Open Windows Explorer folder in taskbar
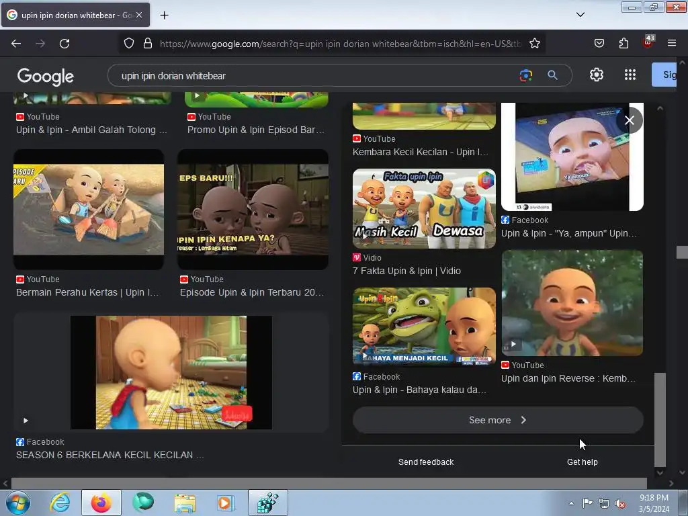Image resolution: width=688 pixels, height=516 pixels. coord(185,503)
